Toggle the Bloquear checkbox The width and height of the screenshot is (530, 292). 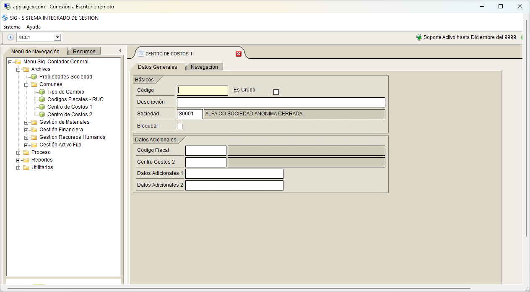pos(180,126)
